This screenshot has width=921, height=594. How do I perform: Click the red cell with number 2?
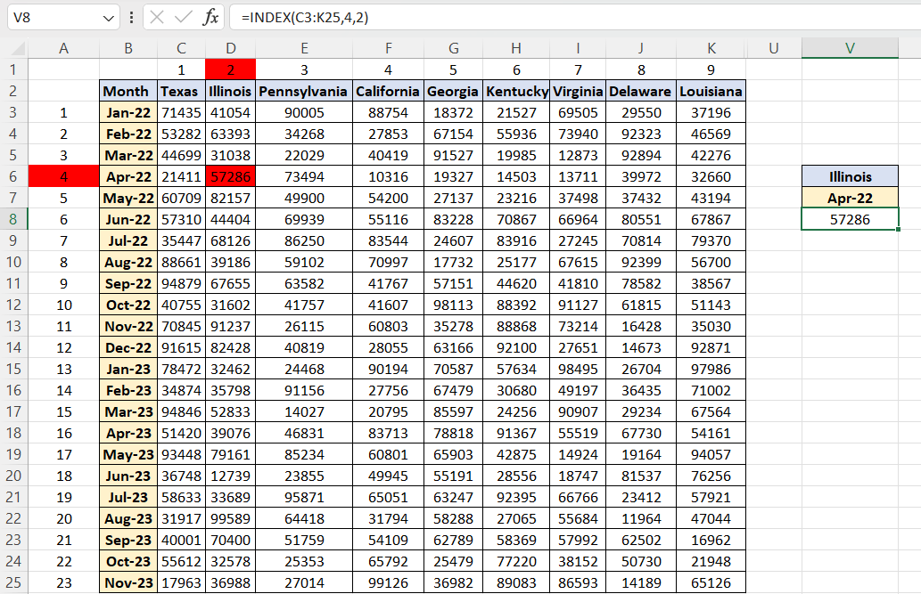tap(231, 69)
